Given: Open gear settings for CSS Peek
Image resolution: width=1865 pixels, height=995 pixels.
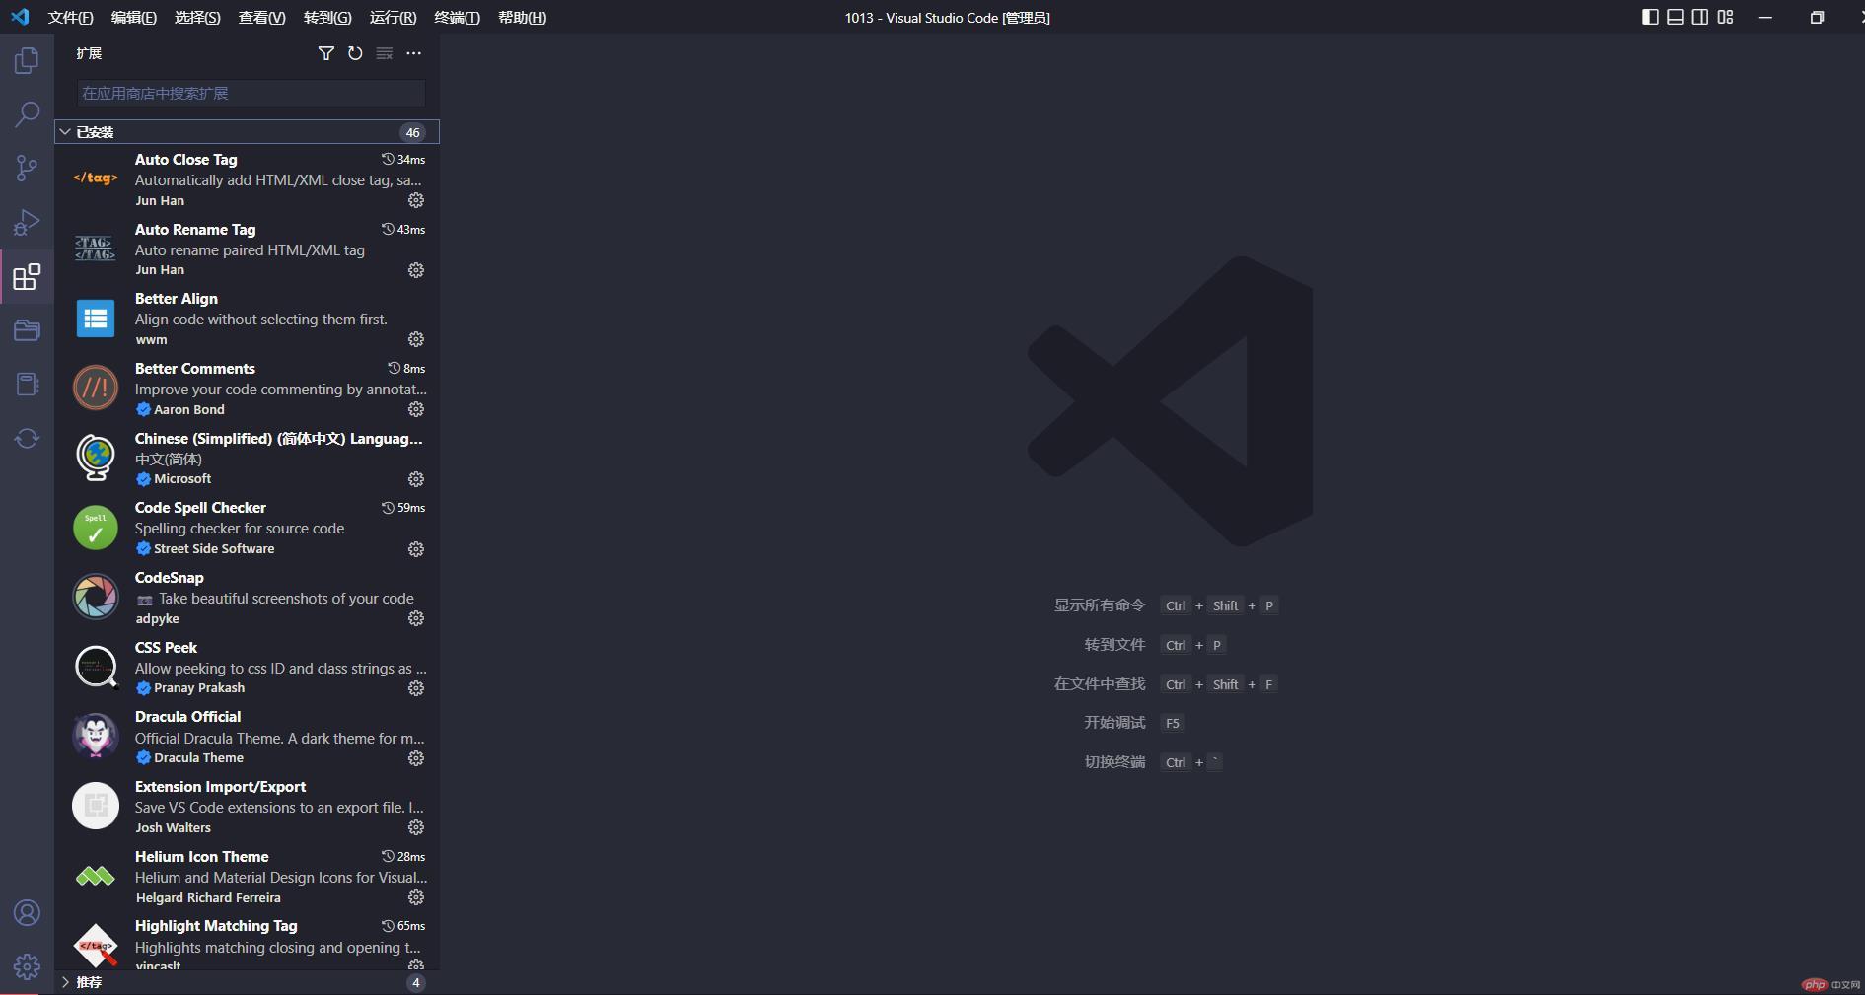Looking at the screenshot, I should click(416, 688).
